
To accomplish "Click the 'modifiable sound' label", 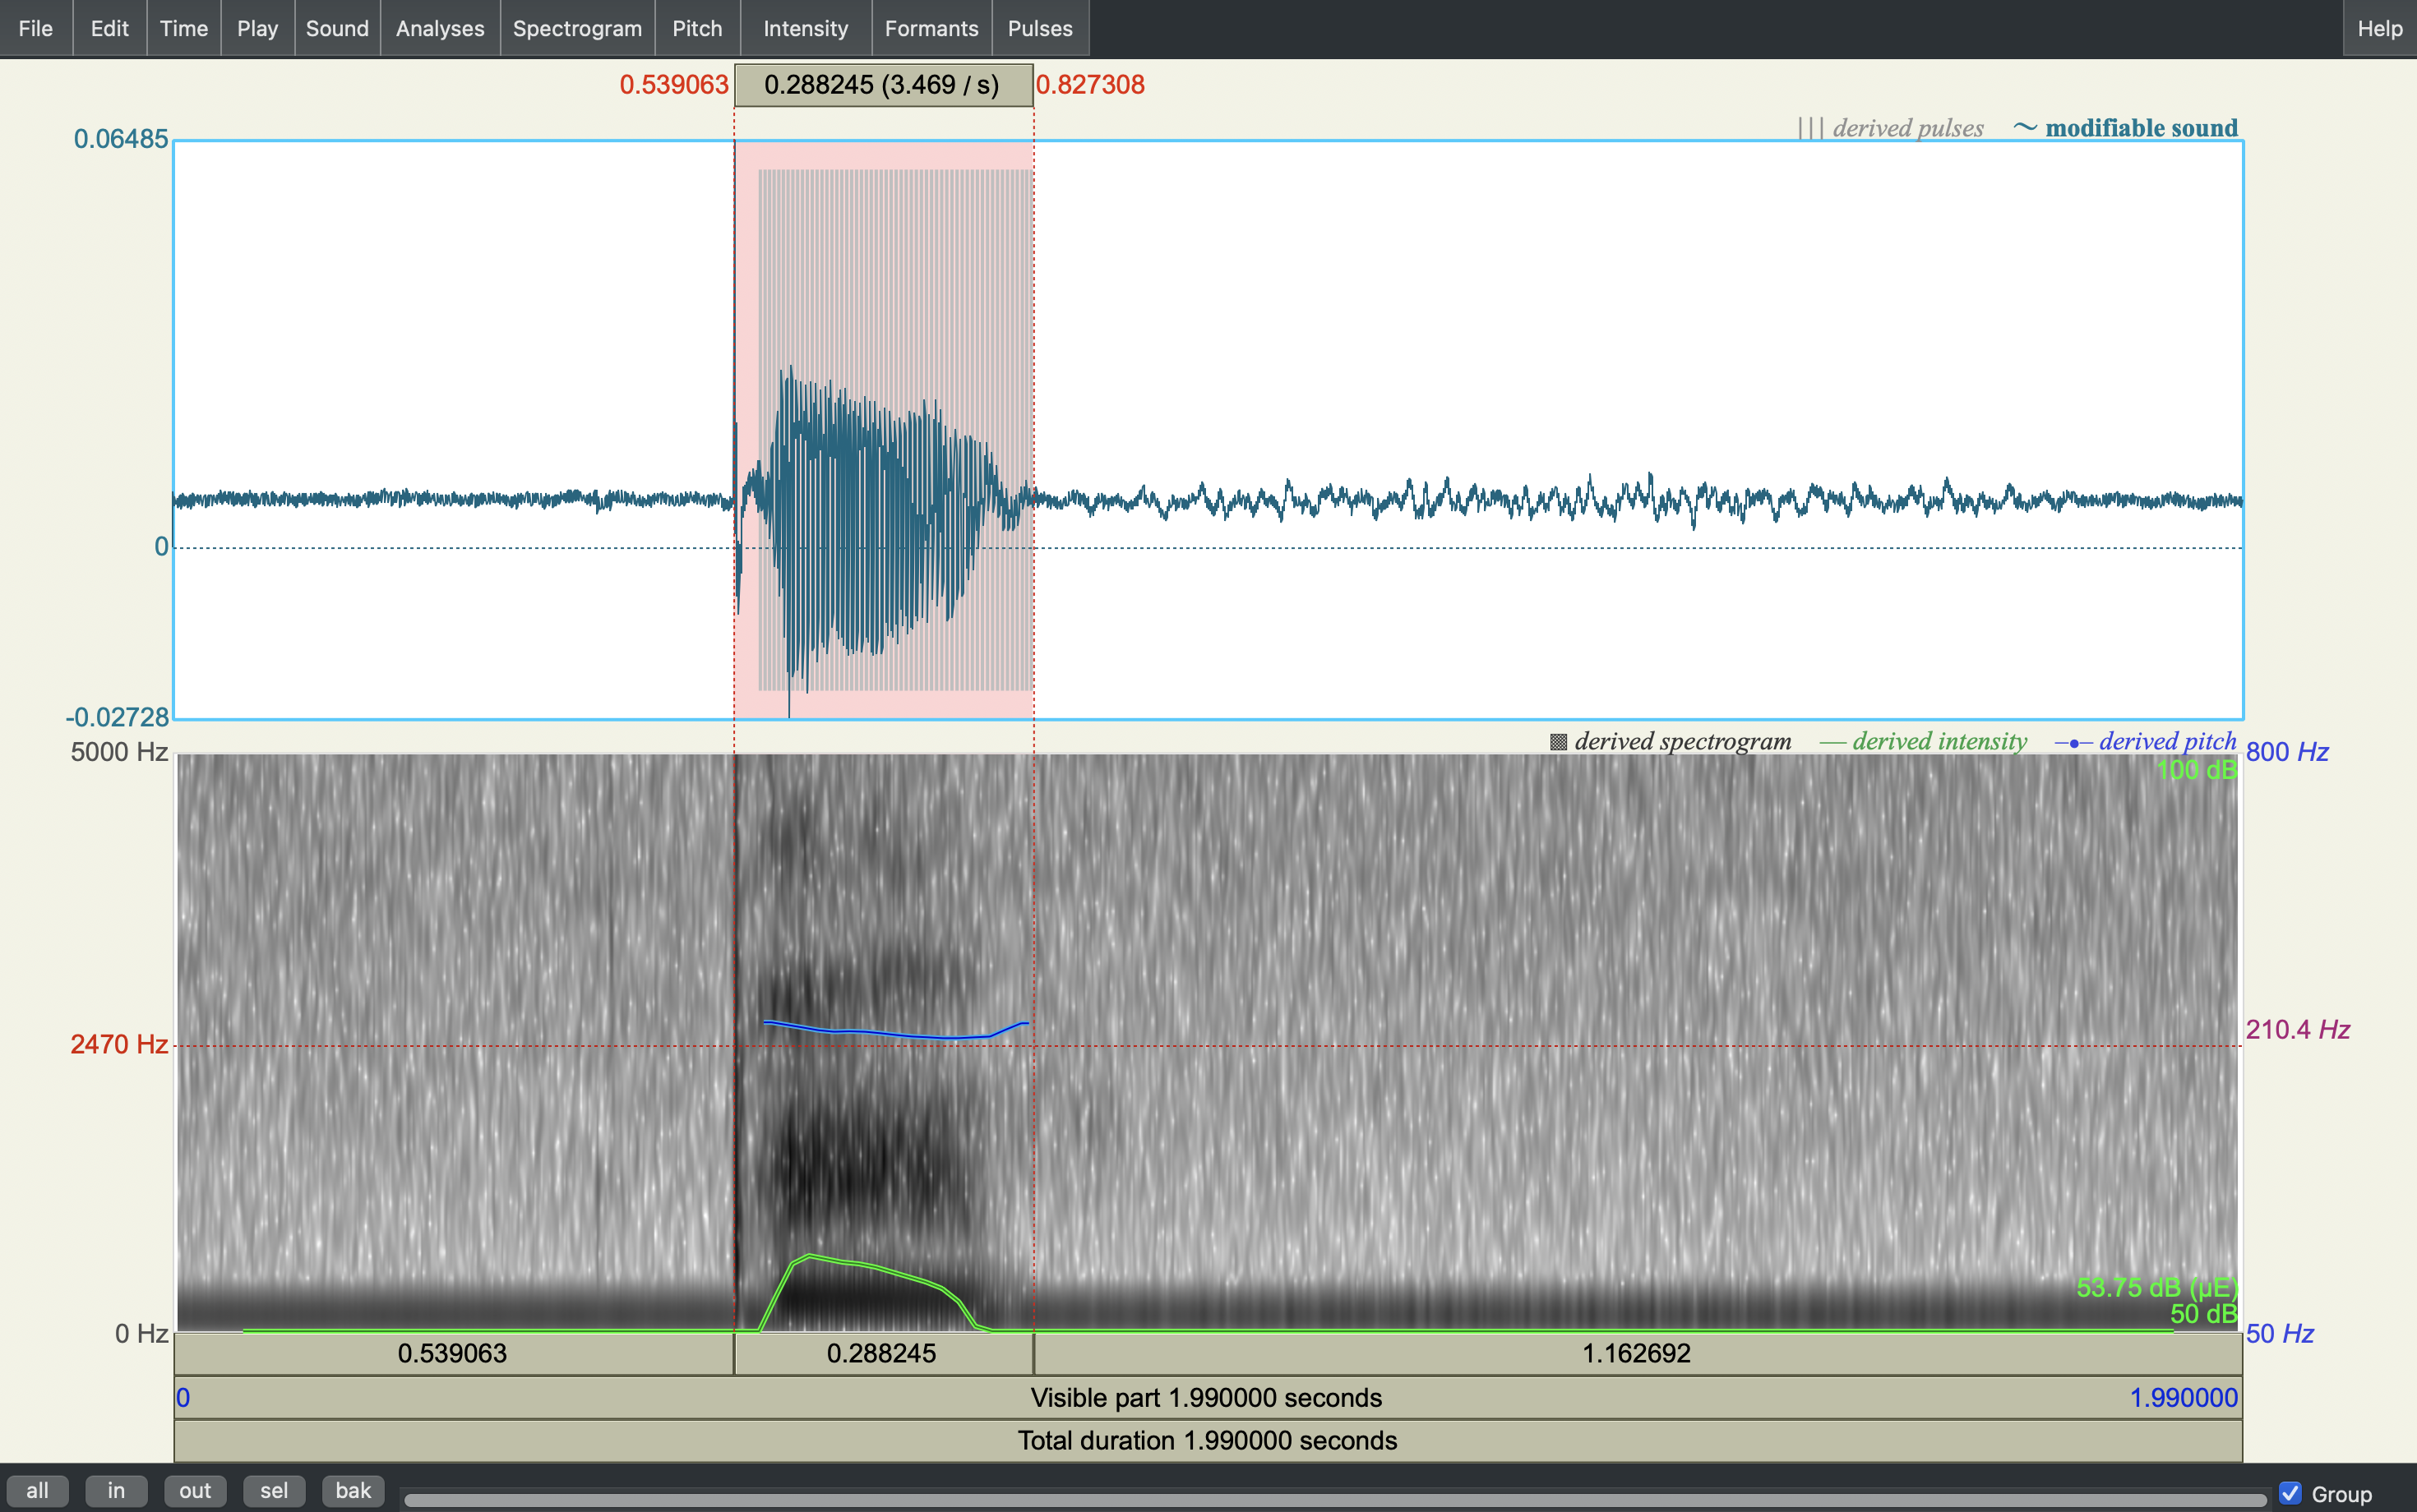I will coord(2141,128).
